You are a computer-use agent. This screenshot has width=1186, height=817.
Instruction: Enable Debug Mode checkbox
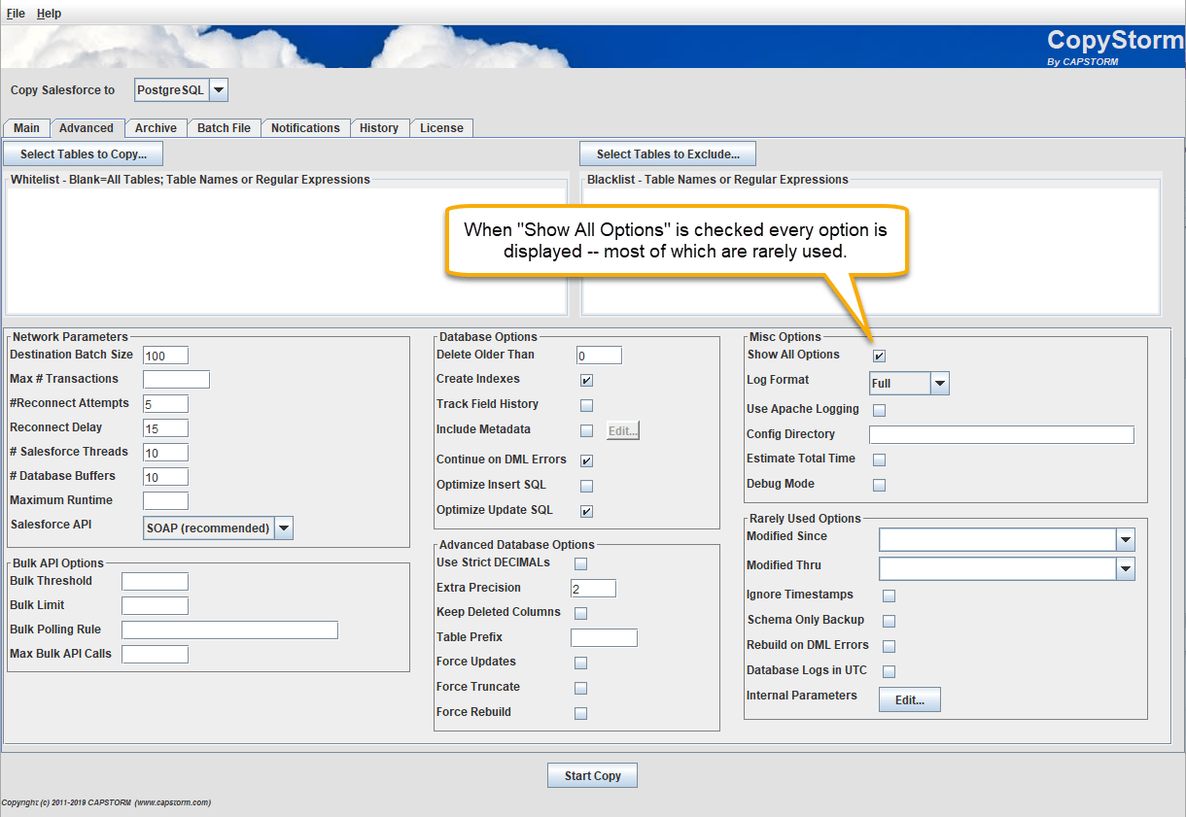879,485
